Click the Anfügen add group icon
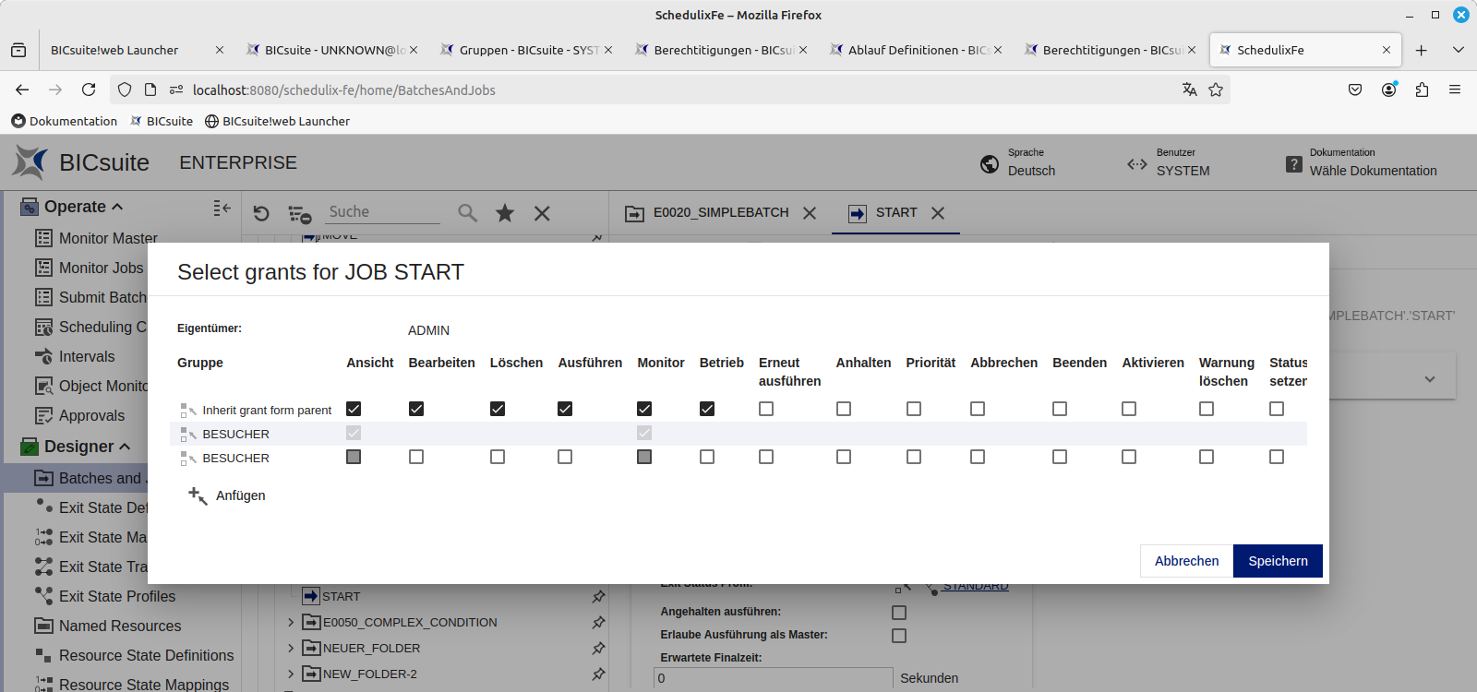Viewport: 1477px width, 692px height. 198,495
